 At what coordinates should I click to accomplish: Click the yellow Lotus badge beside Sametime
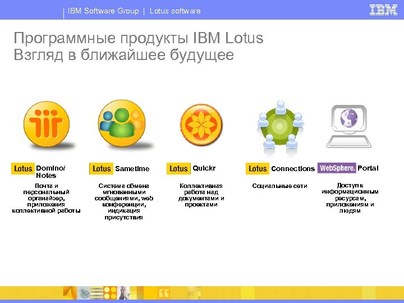[x=101, y=168]
